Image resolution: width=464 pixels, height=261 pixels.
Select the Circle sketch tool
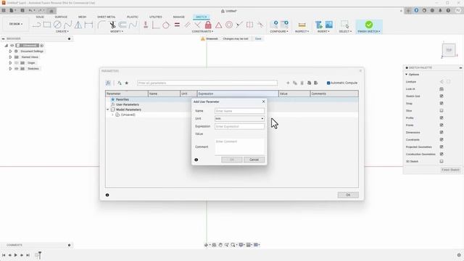click(x=57, y=25)
